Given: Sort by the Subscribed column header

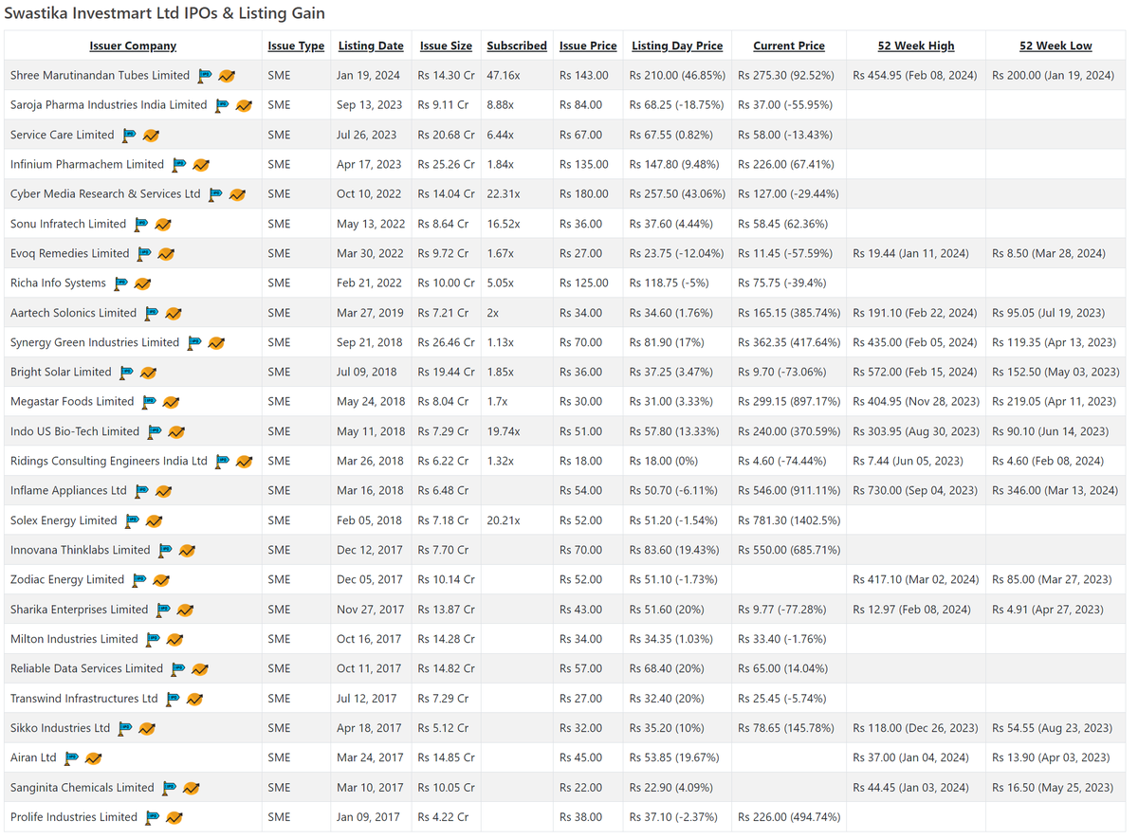Looking at the screenshot, I should click(x=517, y=46).
